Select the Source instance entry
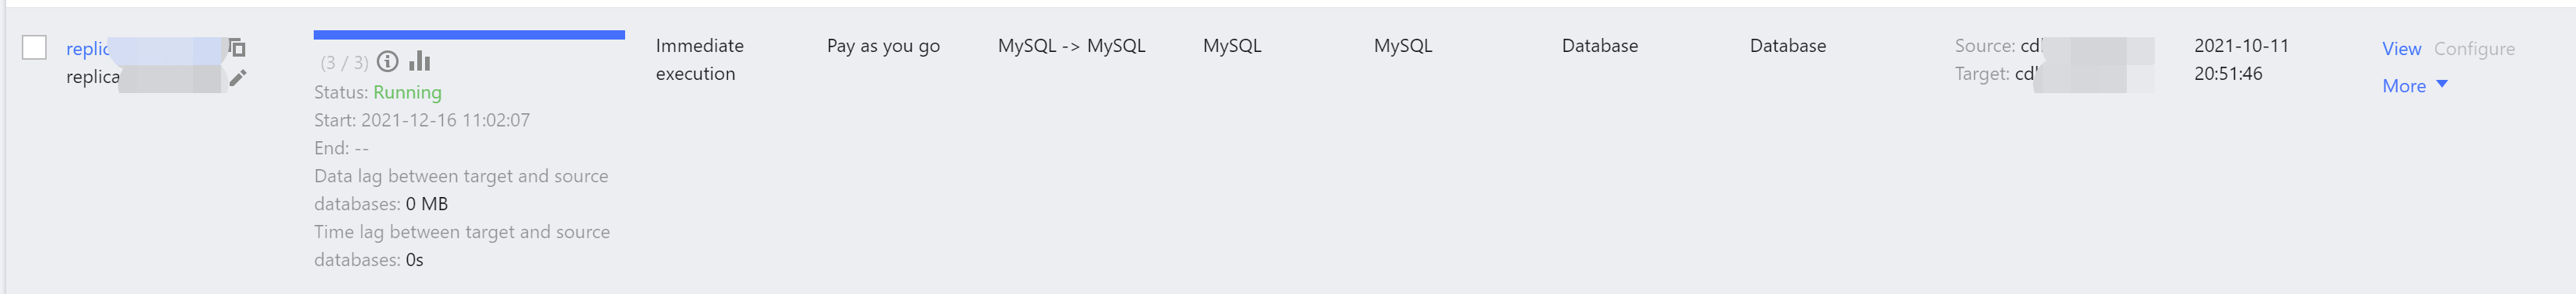 (x=2053, y=46)
